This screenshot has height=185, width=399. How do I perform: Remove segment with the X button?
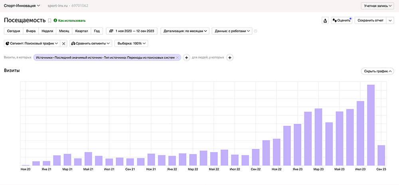click(63, 43)
